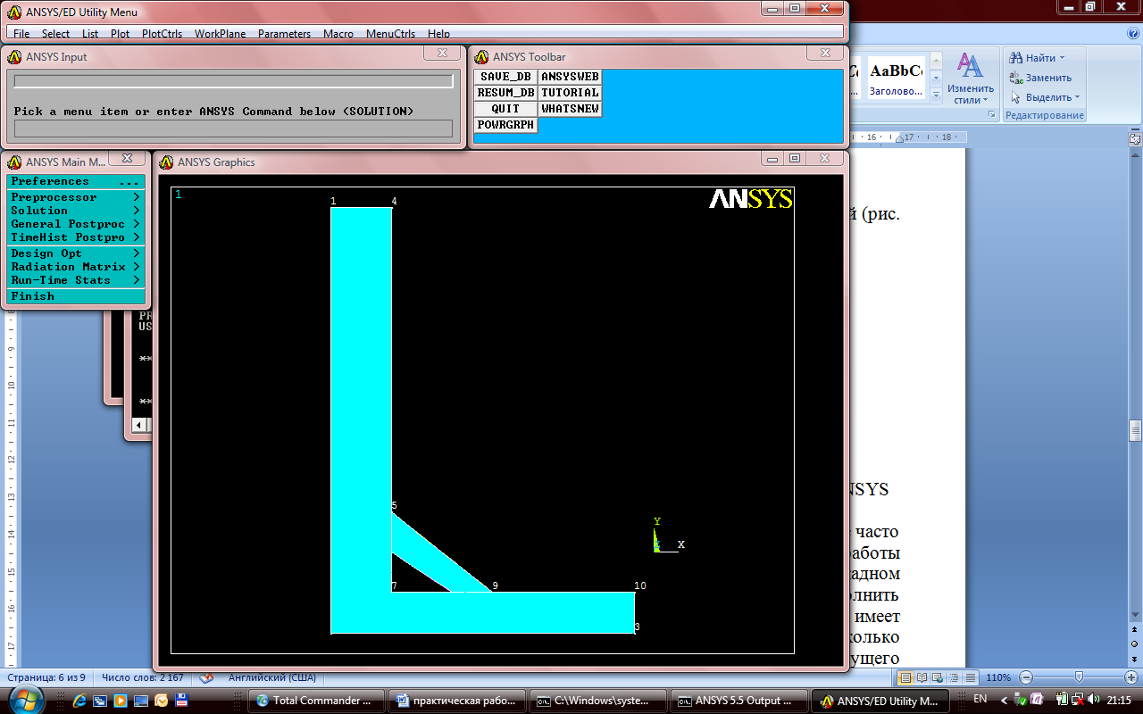Open the Word styles gallery More arrow
This screenshot has width=1143, height=714.
(936, 95)
